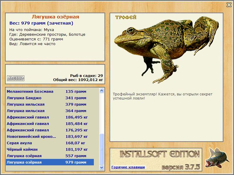The height and width of the screenshot is (175, 234).
Task: Click the scrollbar up arrow in catch list
Action: (101, 90)
